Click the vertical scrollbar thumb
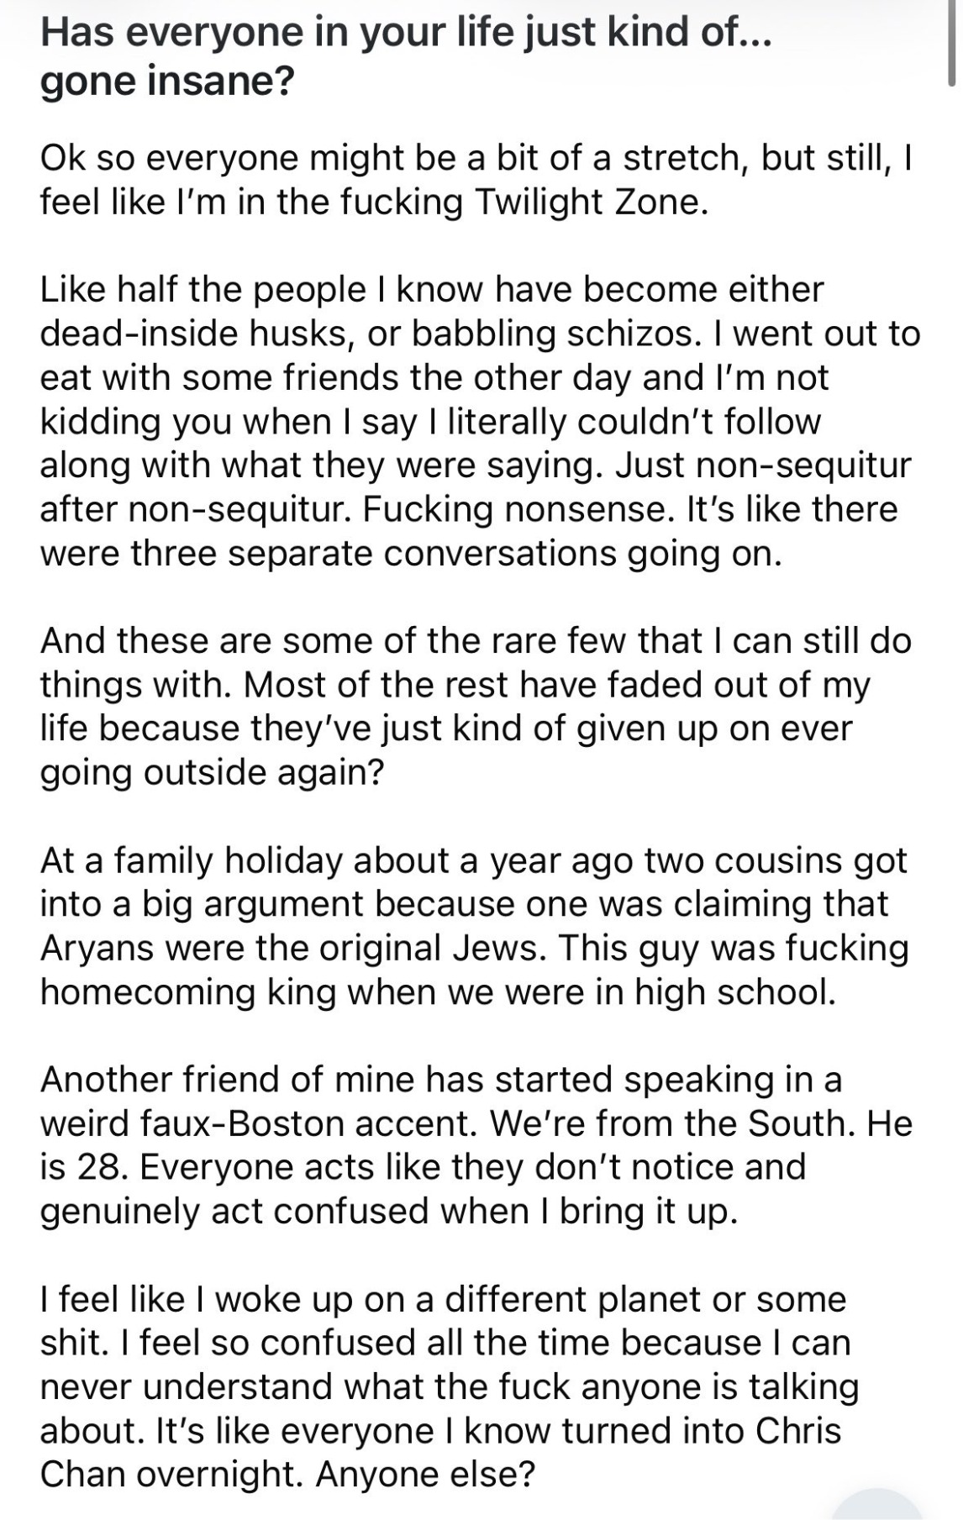This screenshot has height=1520, width=963. coord(950,43)
